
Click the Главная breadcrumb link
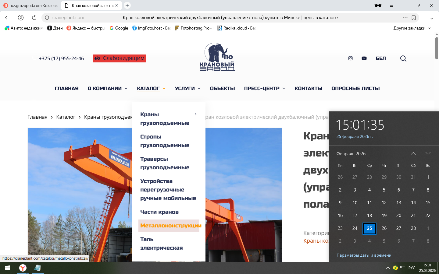37,117
